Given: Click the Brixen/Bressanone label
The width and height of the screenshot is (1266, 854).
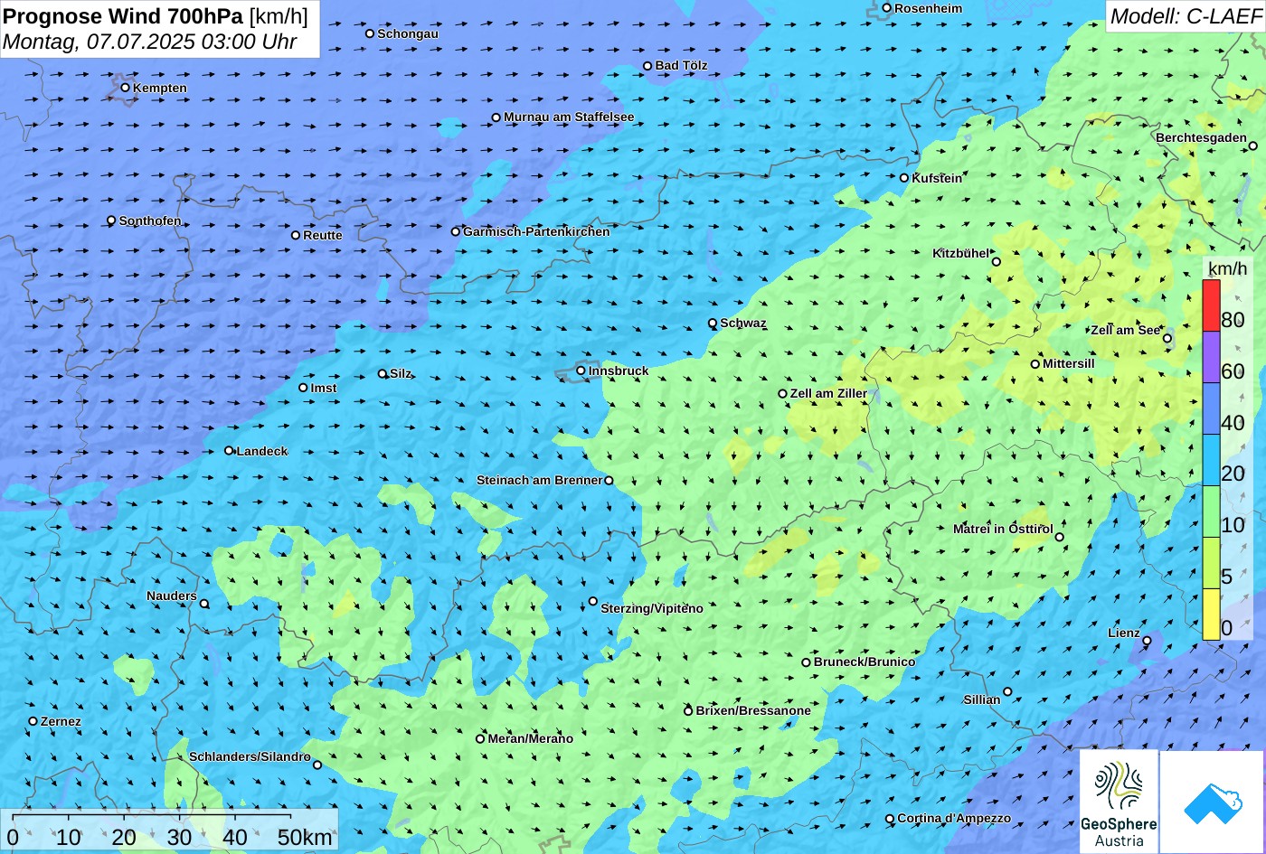Looking at the screenshot, I should click(x=753, y=710).
